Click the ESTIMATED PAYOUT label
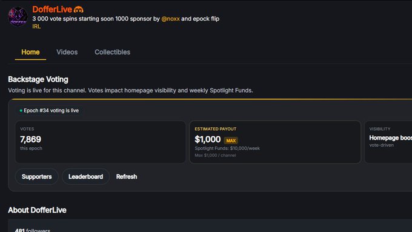The height and width of the screenshot is (232, 412). point(216,129)
